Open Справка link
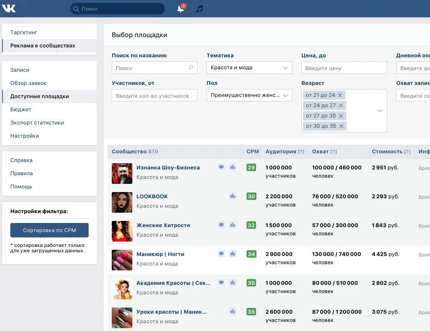Viewport: 430px width, 331px height. (x=21, y=160)
